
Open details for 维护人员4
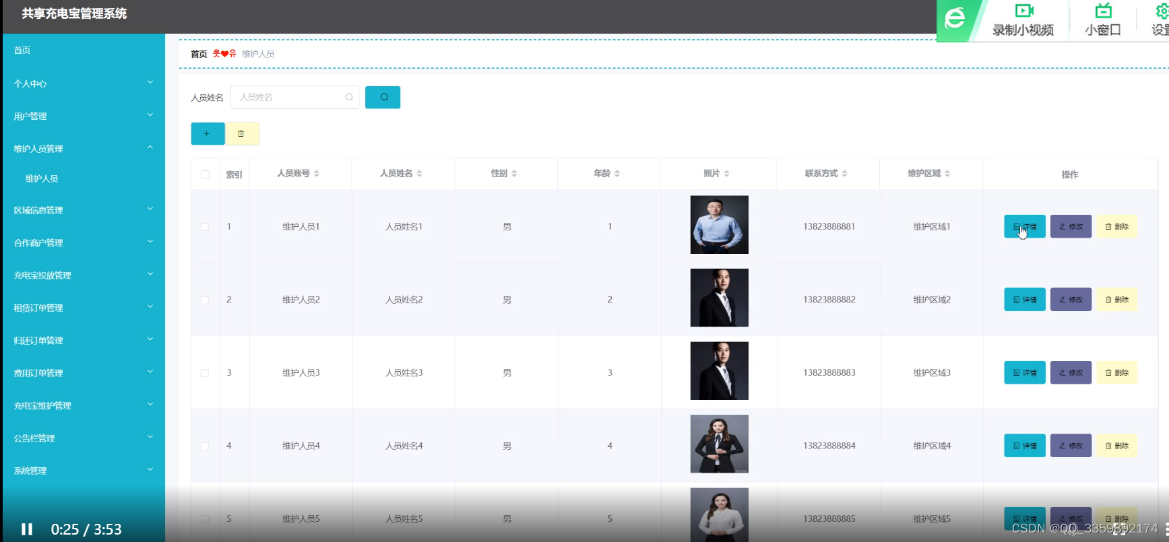point(1025,446)
